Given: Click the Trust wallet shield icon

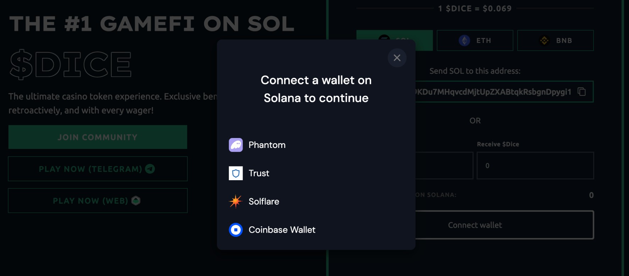Looking at the screenshot, I should click(236, 173).
